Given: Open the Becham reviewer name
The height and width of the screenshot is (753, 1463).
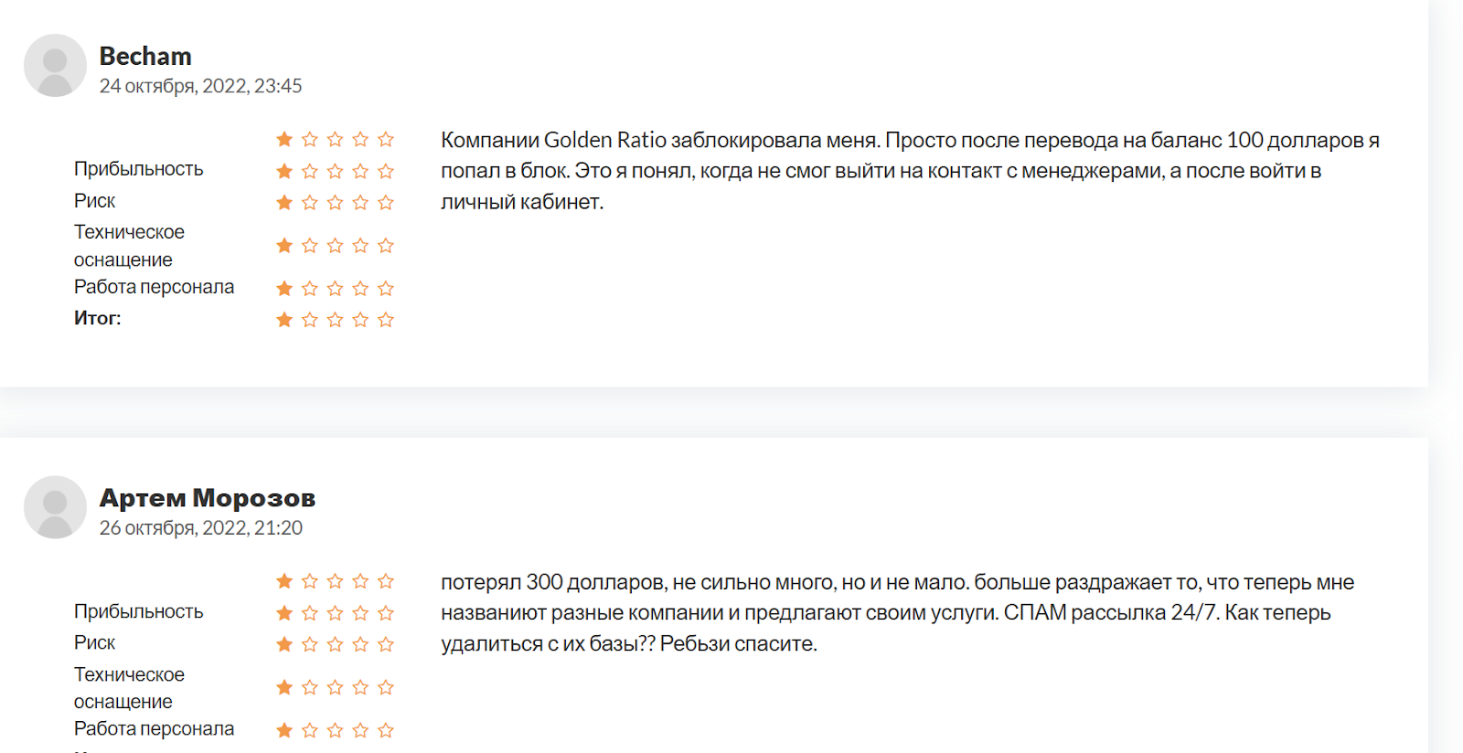Looking at the screenshot, I should point(145,57).
